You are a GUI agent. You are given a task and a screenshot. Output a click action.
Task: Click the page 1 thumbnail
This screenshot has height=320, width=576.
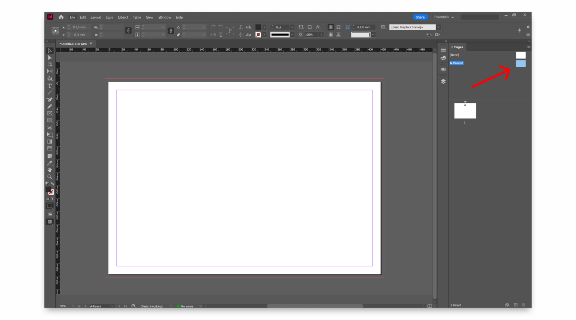pyautogui.click(x=465, y=111)
